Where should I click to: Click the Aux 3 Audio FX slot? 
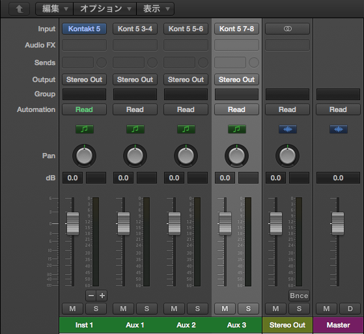coord(236,45)
